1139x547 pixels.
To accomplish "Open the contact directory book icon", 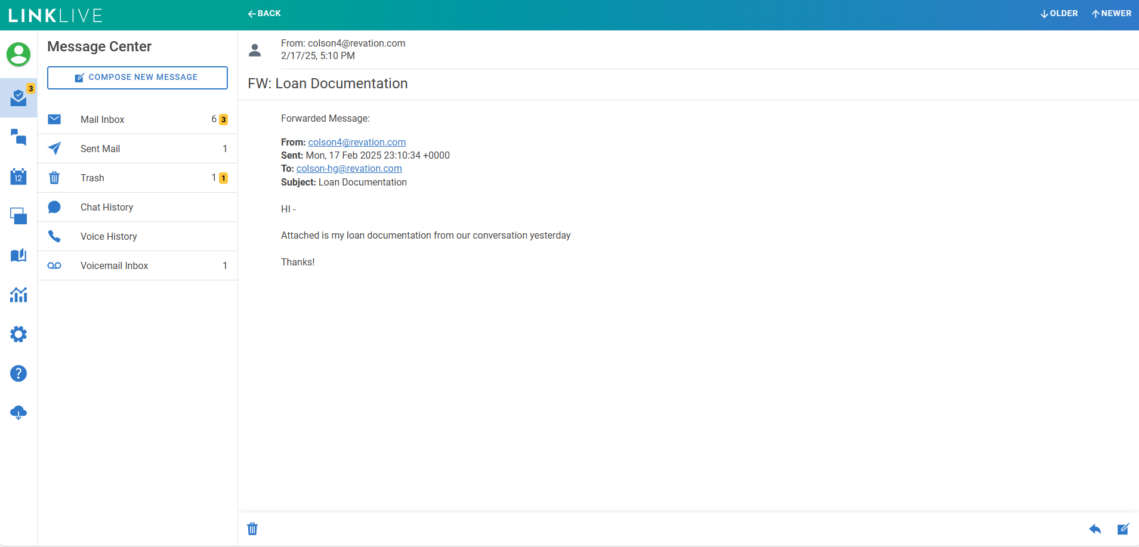I will [x=18, y=255].
